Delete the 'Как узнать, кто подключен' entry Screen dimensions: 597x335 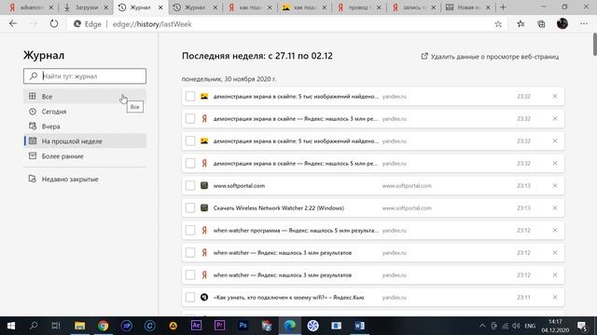click(555, 298)
